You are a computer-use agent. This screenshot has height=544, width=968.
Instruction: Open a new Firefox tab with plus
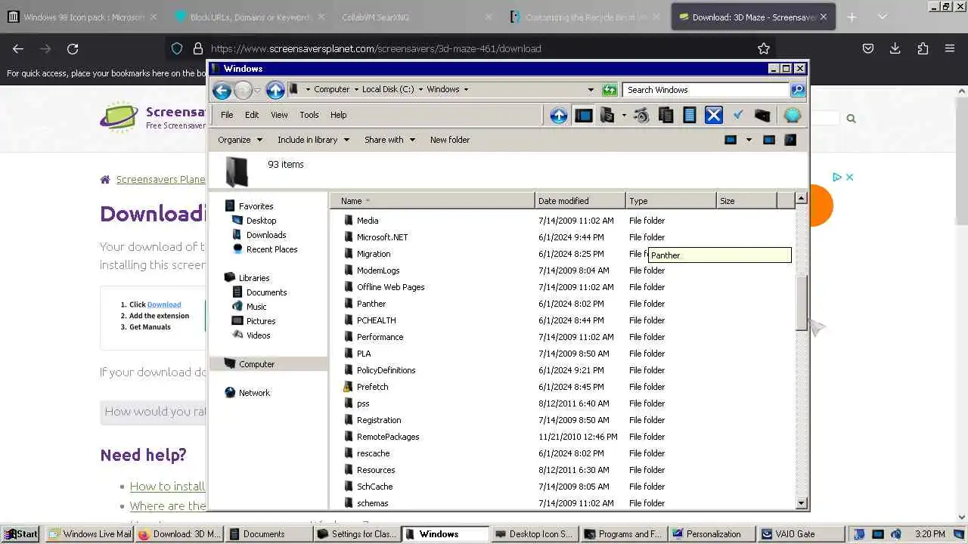tap(852, 17)
